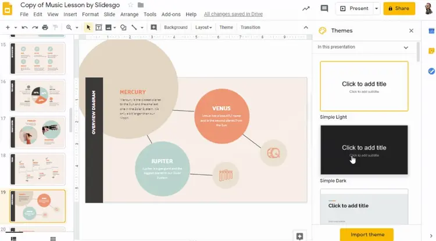Apply the Simple Light theme
The image size is (436, 241).
pyautogui.click(x=364, y=87)
